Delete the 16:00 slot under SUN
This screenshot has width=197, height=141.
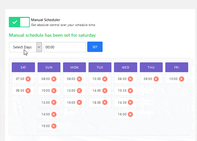coord(54,126)
